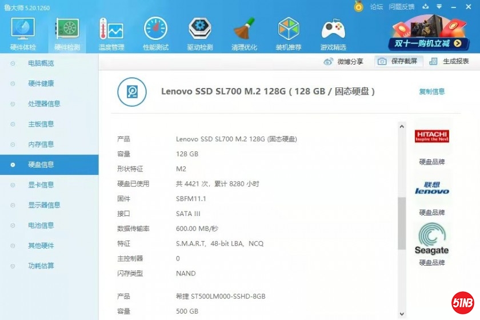Click the 128 GB capacity value
Viewport: 480px width, 320px height.
187,154
